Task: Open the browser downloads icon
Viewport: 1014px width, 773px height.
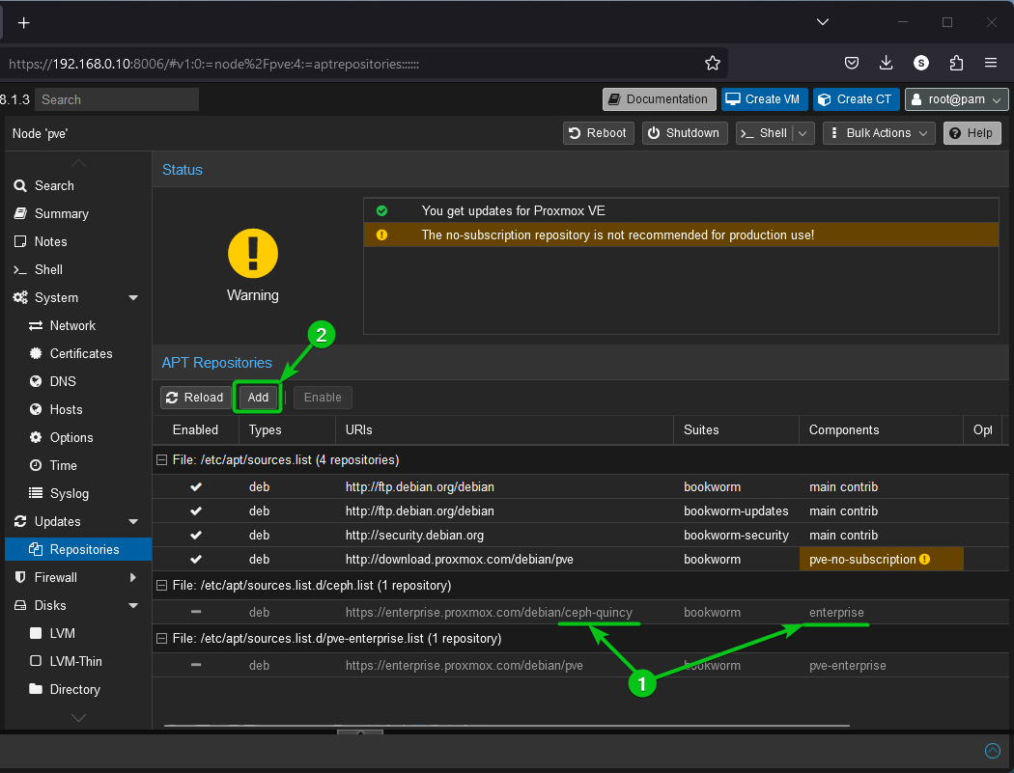Action: pos(886,63)
